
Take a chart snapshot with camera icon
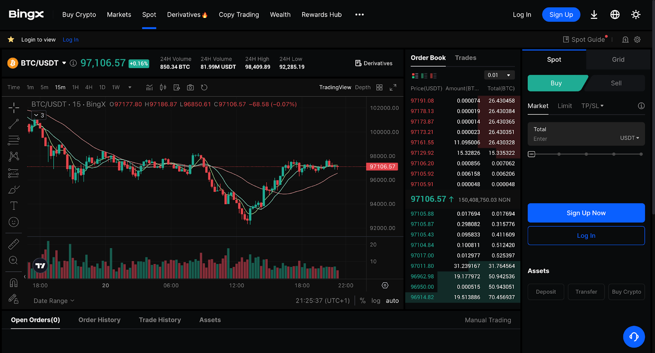190,87
